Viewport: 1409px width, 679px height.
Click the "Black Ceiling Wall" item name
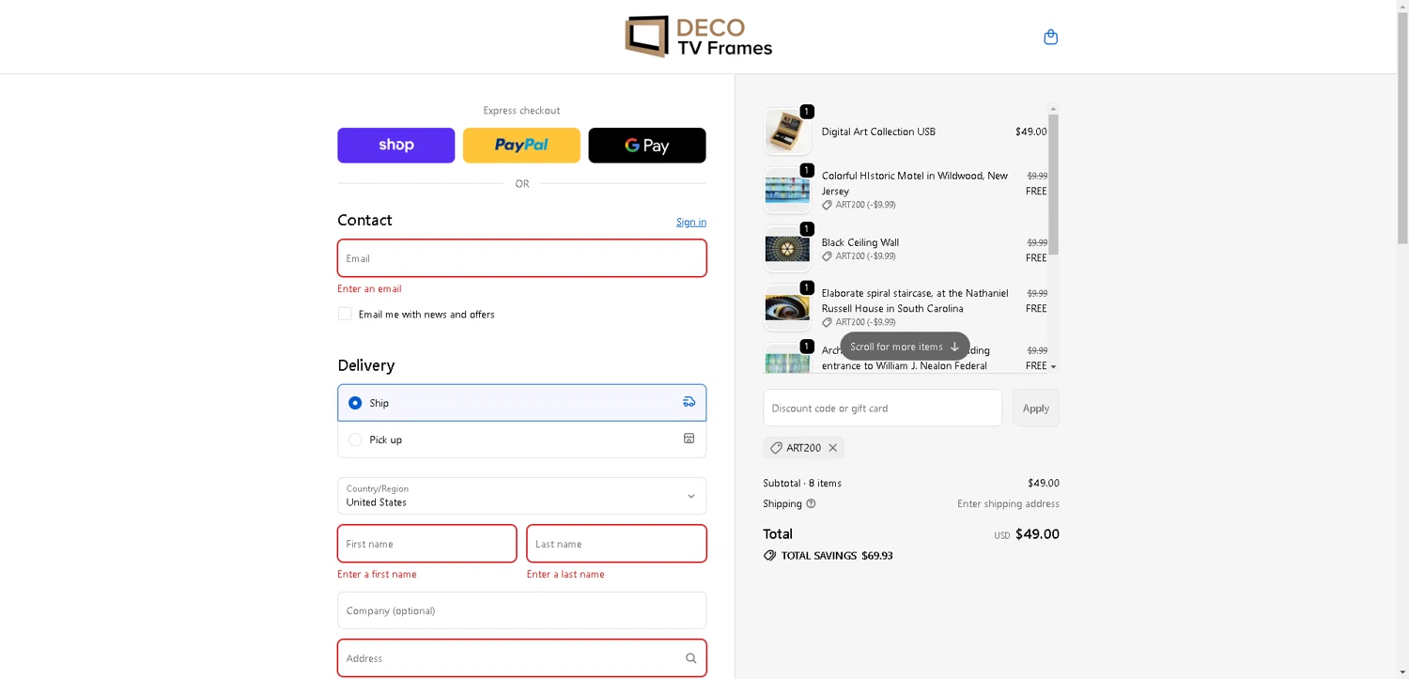[860, 242]
